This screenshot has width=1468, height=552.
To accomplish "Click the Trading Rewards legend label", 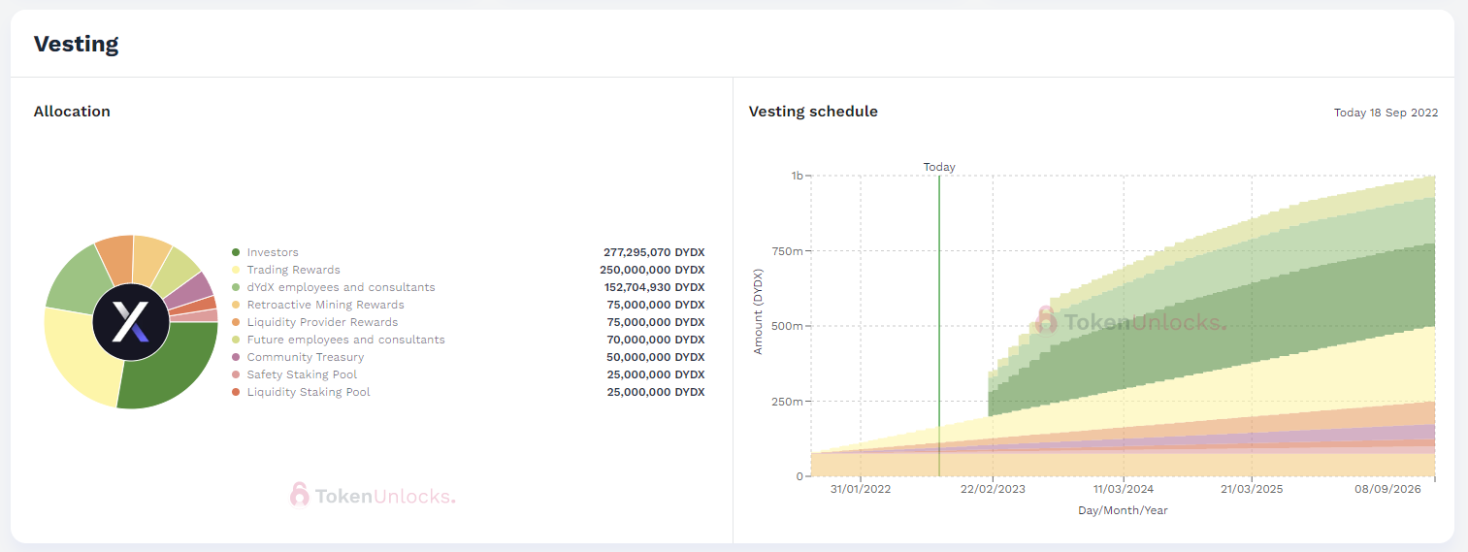I will click(x=294, y=270).
